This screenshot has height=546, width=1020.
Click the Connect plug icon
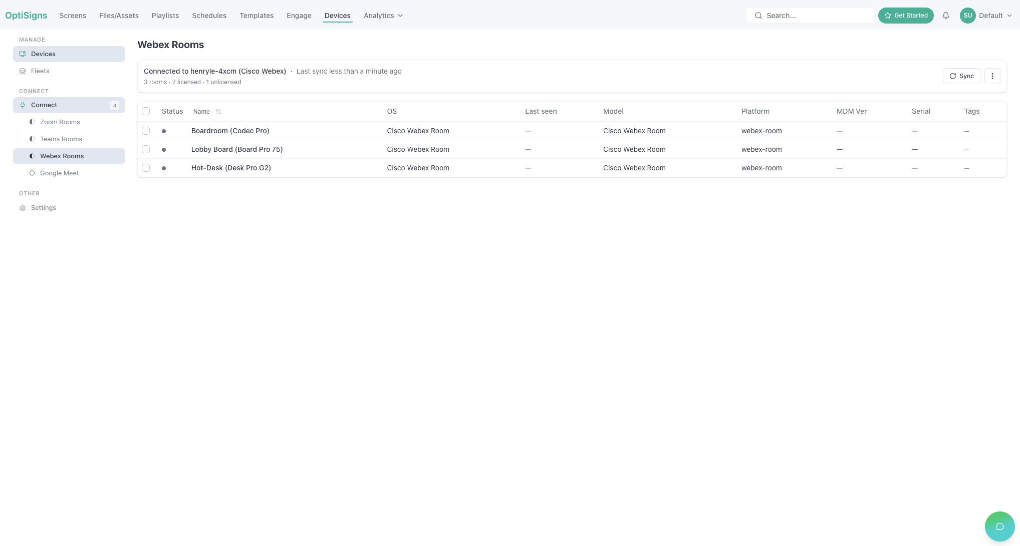[23, 105]
